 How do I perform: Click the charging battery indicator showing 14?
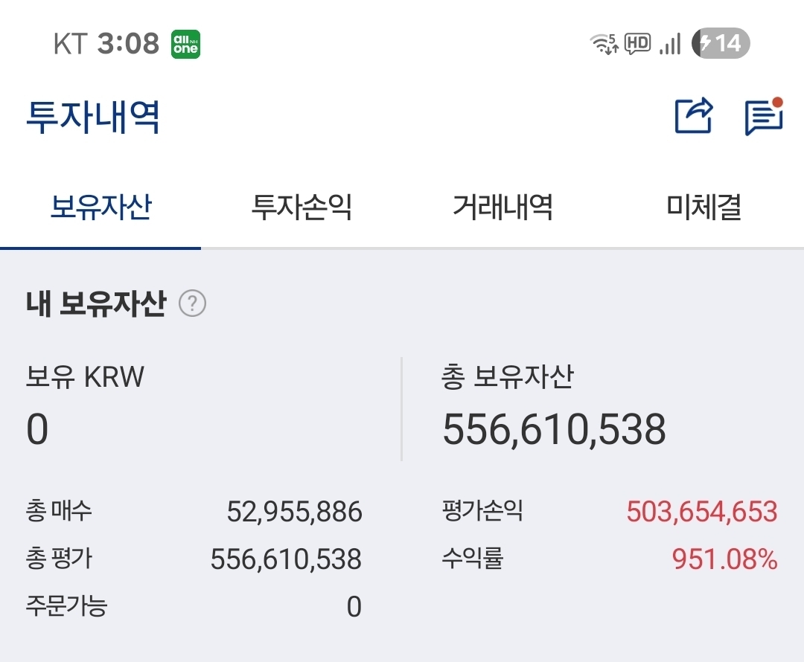[716, 42]
